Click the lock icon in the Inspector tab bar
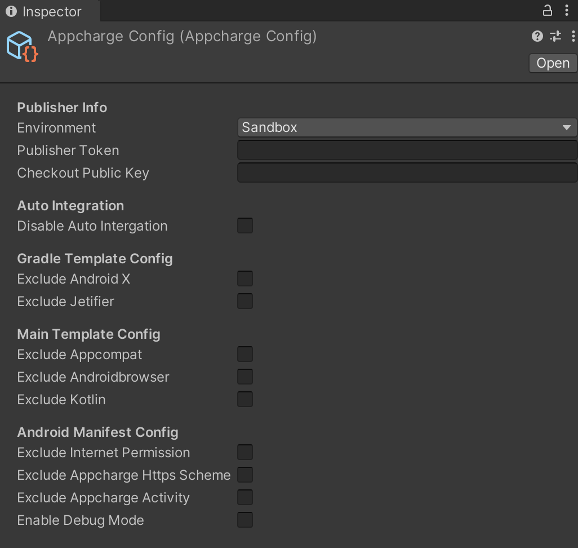 (x=548, y=10)
